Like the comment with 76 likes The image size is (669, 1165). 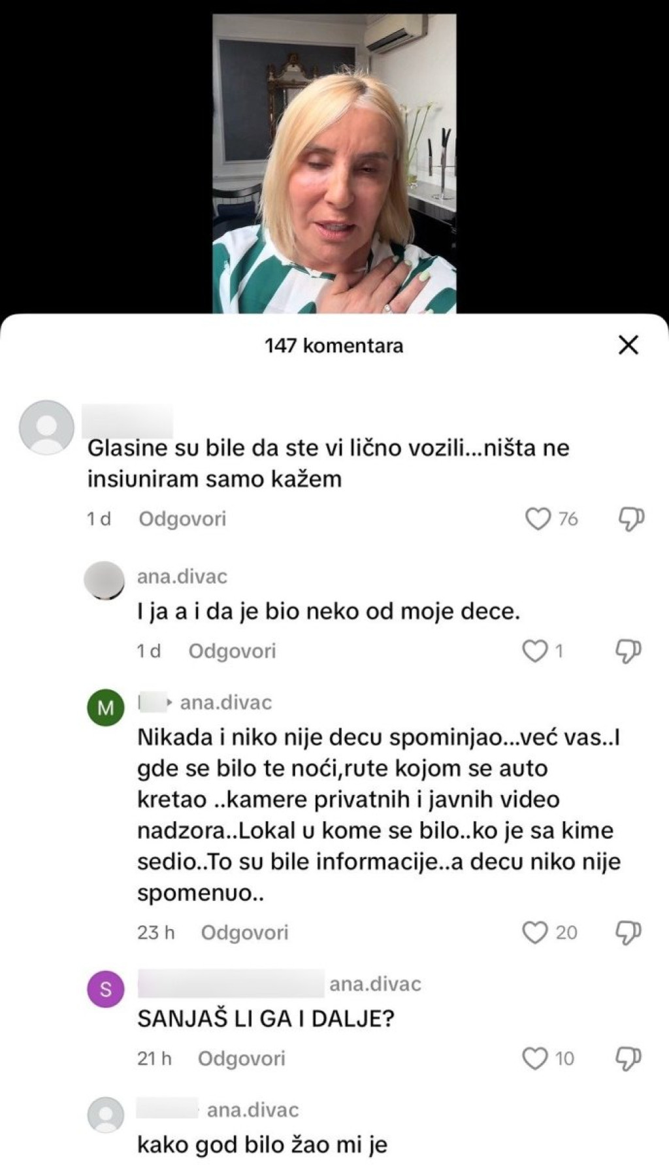538,519
